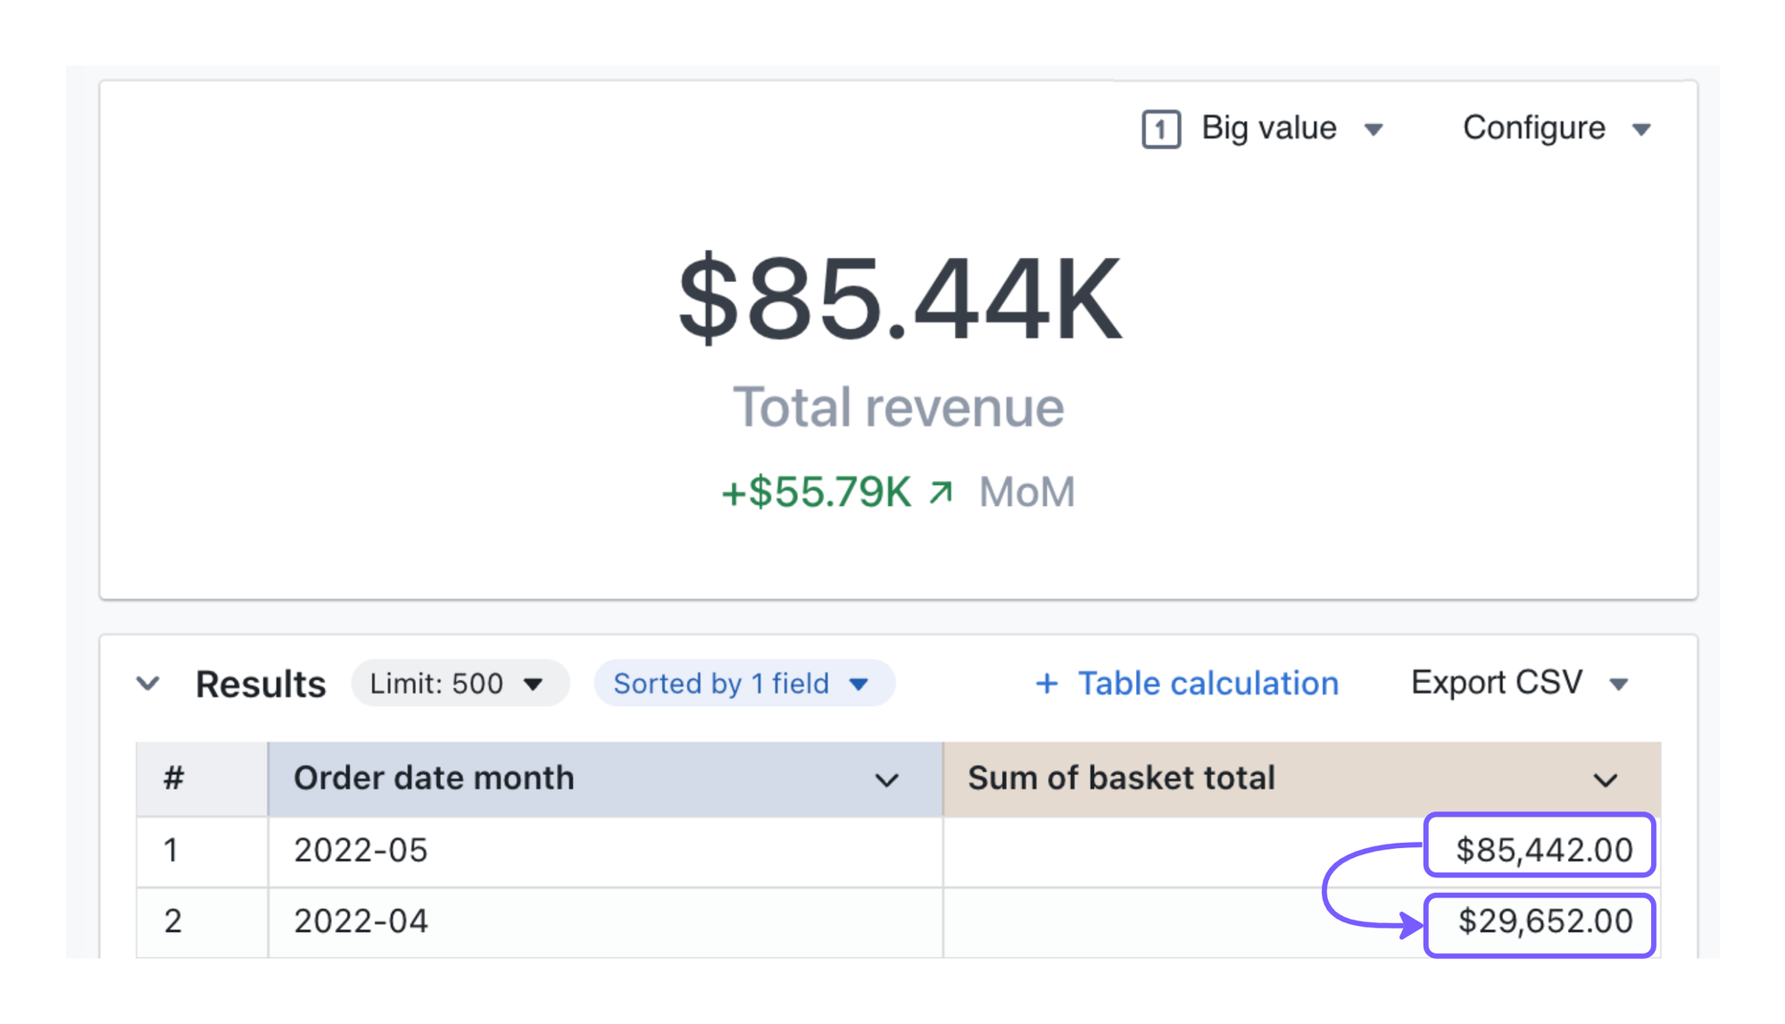This screenshot has width=1785, height=1024.
Task: Open Sum of basket total column chevron
Action: pyautogui.click(x=1605, y=780)
